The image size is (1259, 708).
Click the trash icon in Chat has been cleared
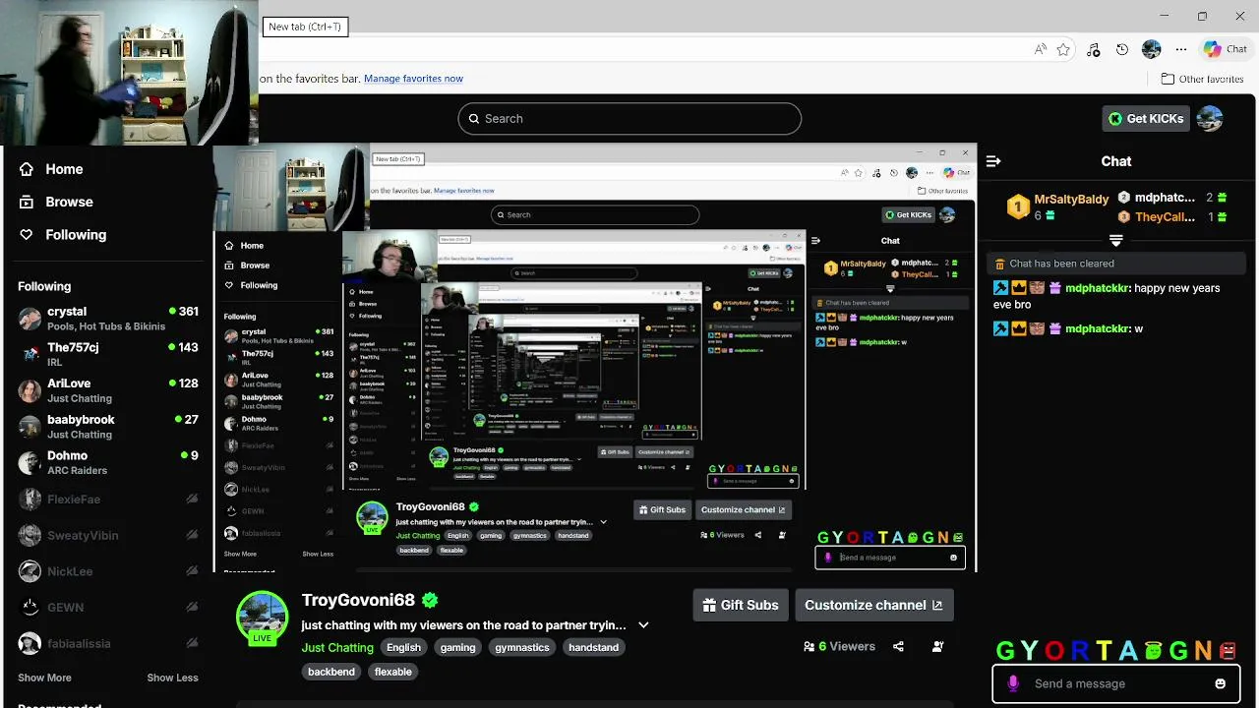coord(999,264)
